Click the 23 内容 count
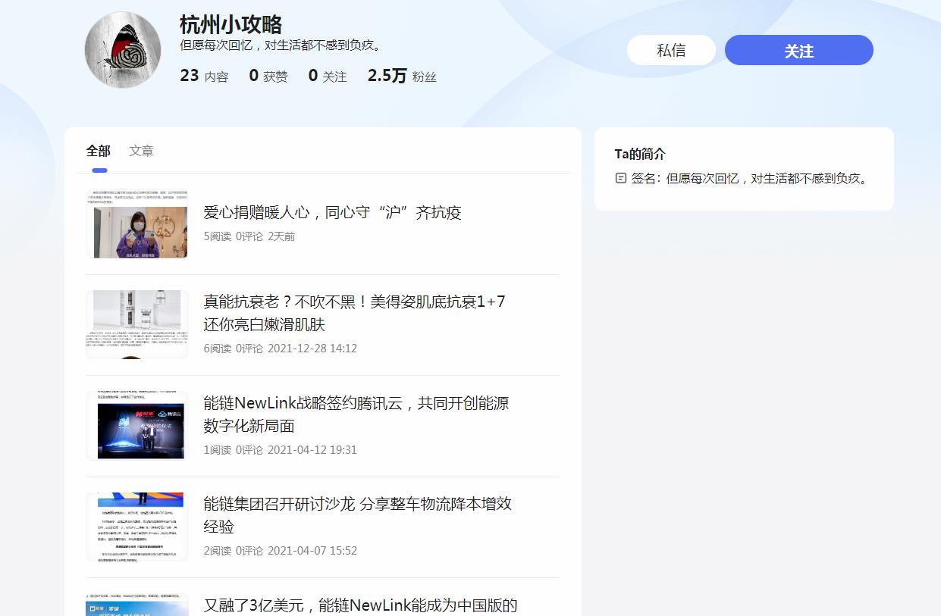This screenshot has height=616, width=941. (x=204, y=76)
